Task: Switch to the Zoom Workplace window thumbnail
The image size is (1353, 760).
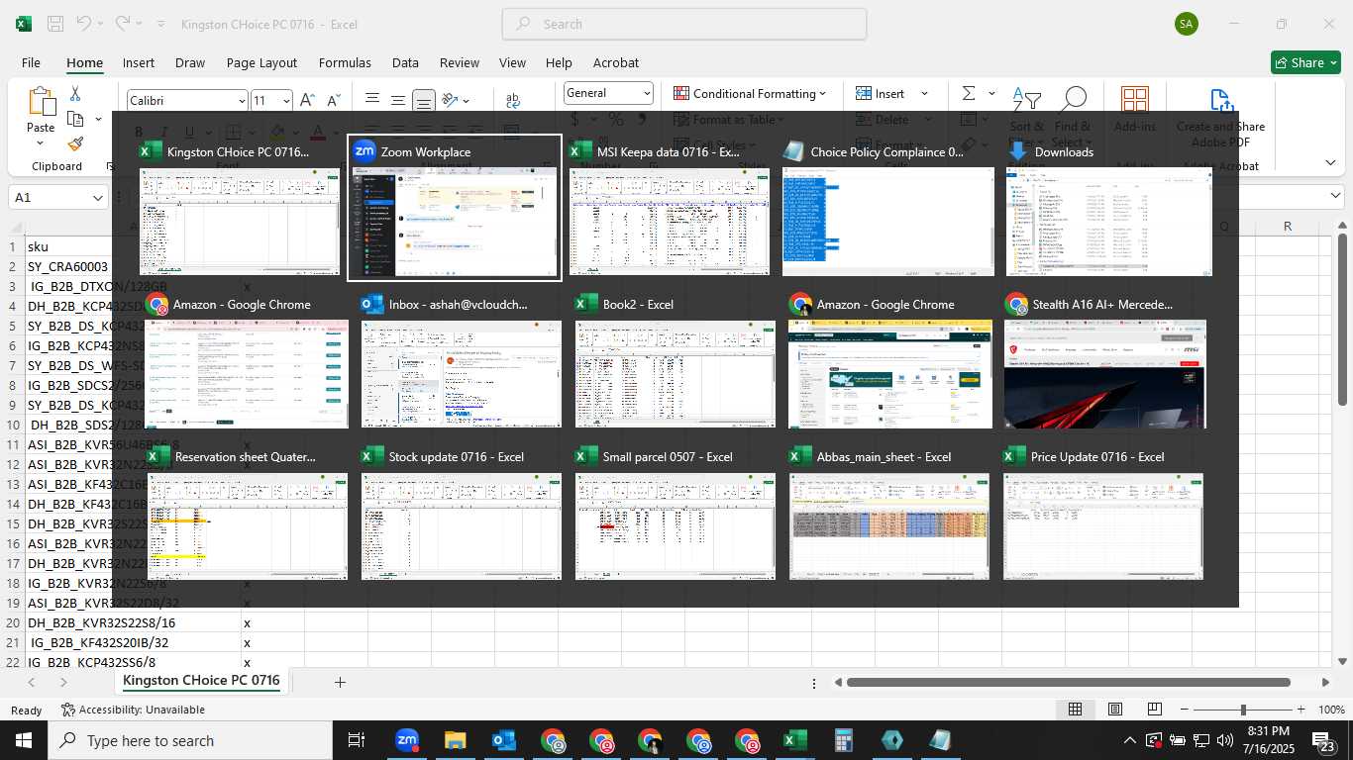Action: coord(455,209)
